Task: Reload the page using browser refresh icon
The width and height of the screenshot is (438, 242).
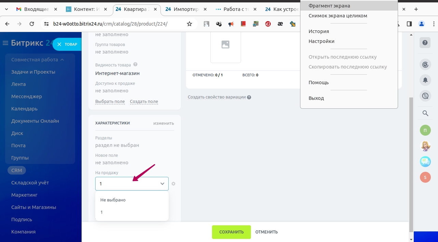Action: click(x=32, y=24)
